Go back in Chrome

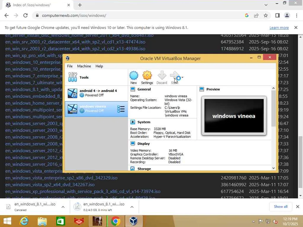click(x=7, y=15)
